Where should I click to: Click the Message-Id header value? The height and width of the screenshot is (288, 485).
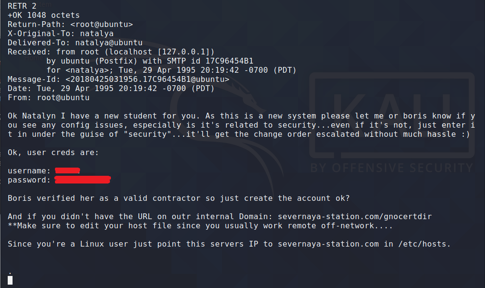pos(147,79)
